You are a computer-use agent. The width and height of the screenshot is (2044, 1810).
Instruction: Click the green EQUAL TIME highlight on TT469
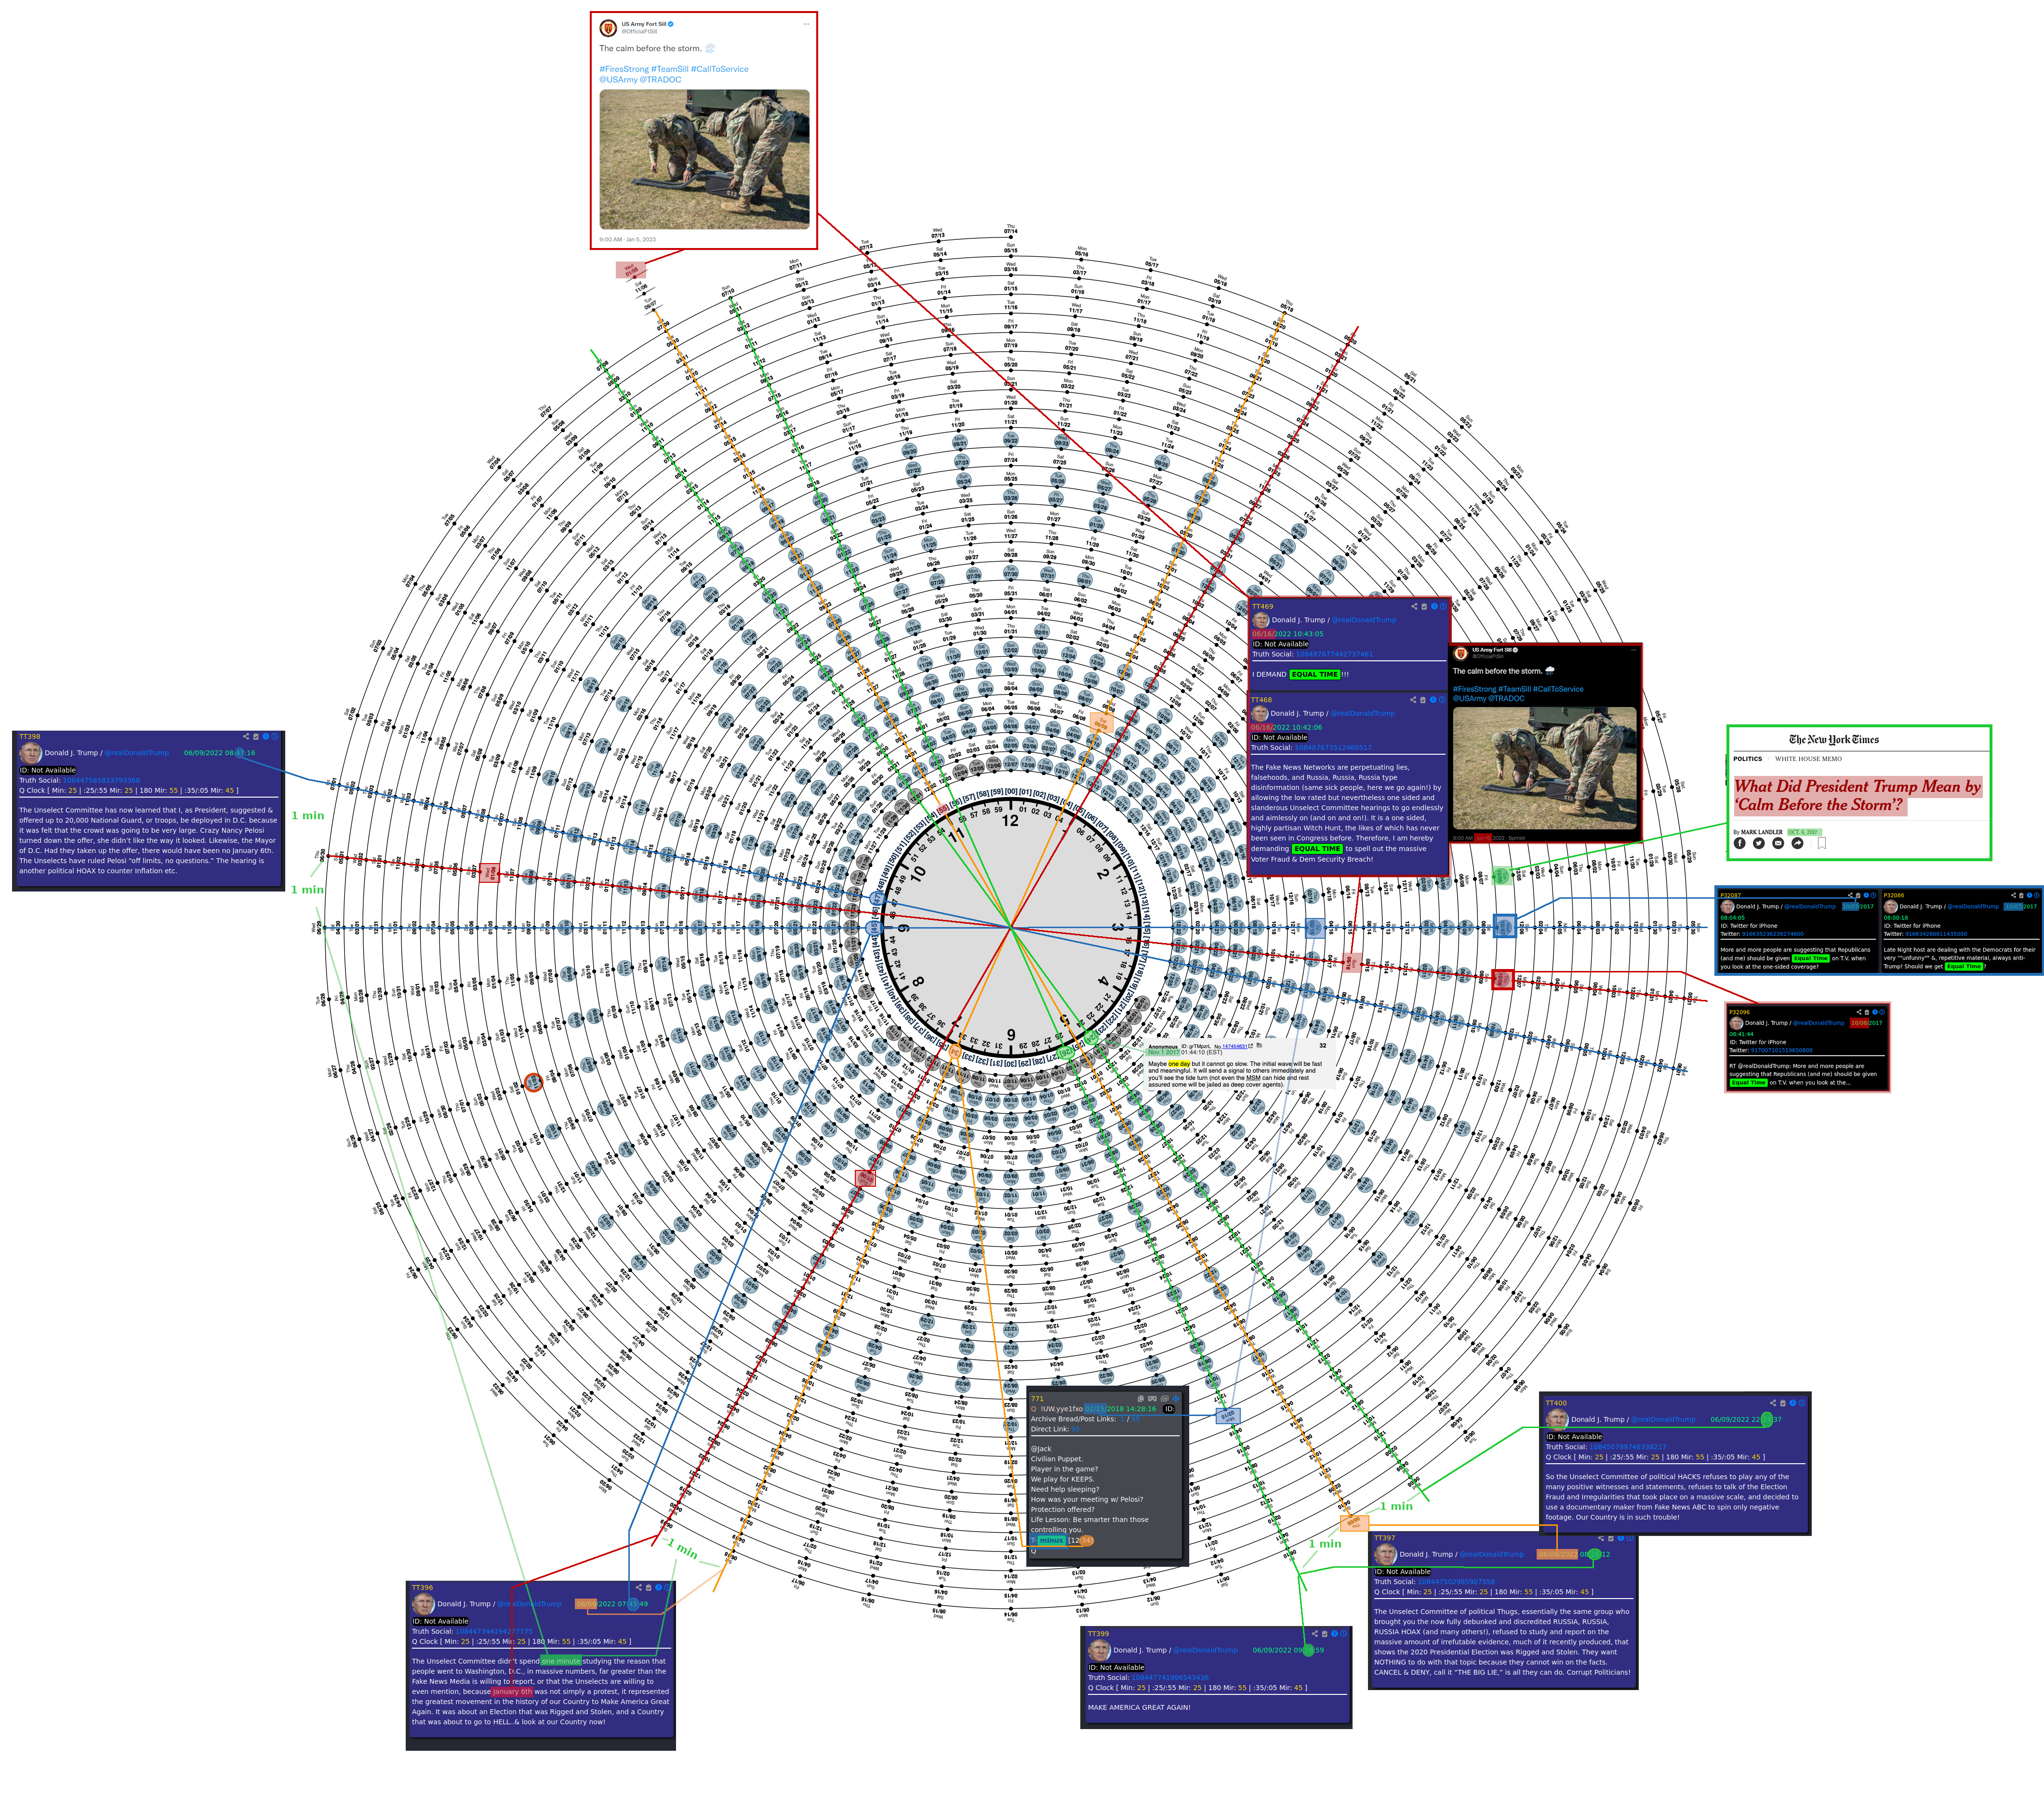1315,675
